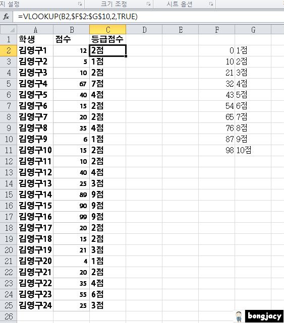The width and height of the screenshot is (284, 323).
Task: Click the 등급점수 header cell
Action: click(107, 39)
